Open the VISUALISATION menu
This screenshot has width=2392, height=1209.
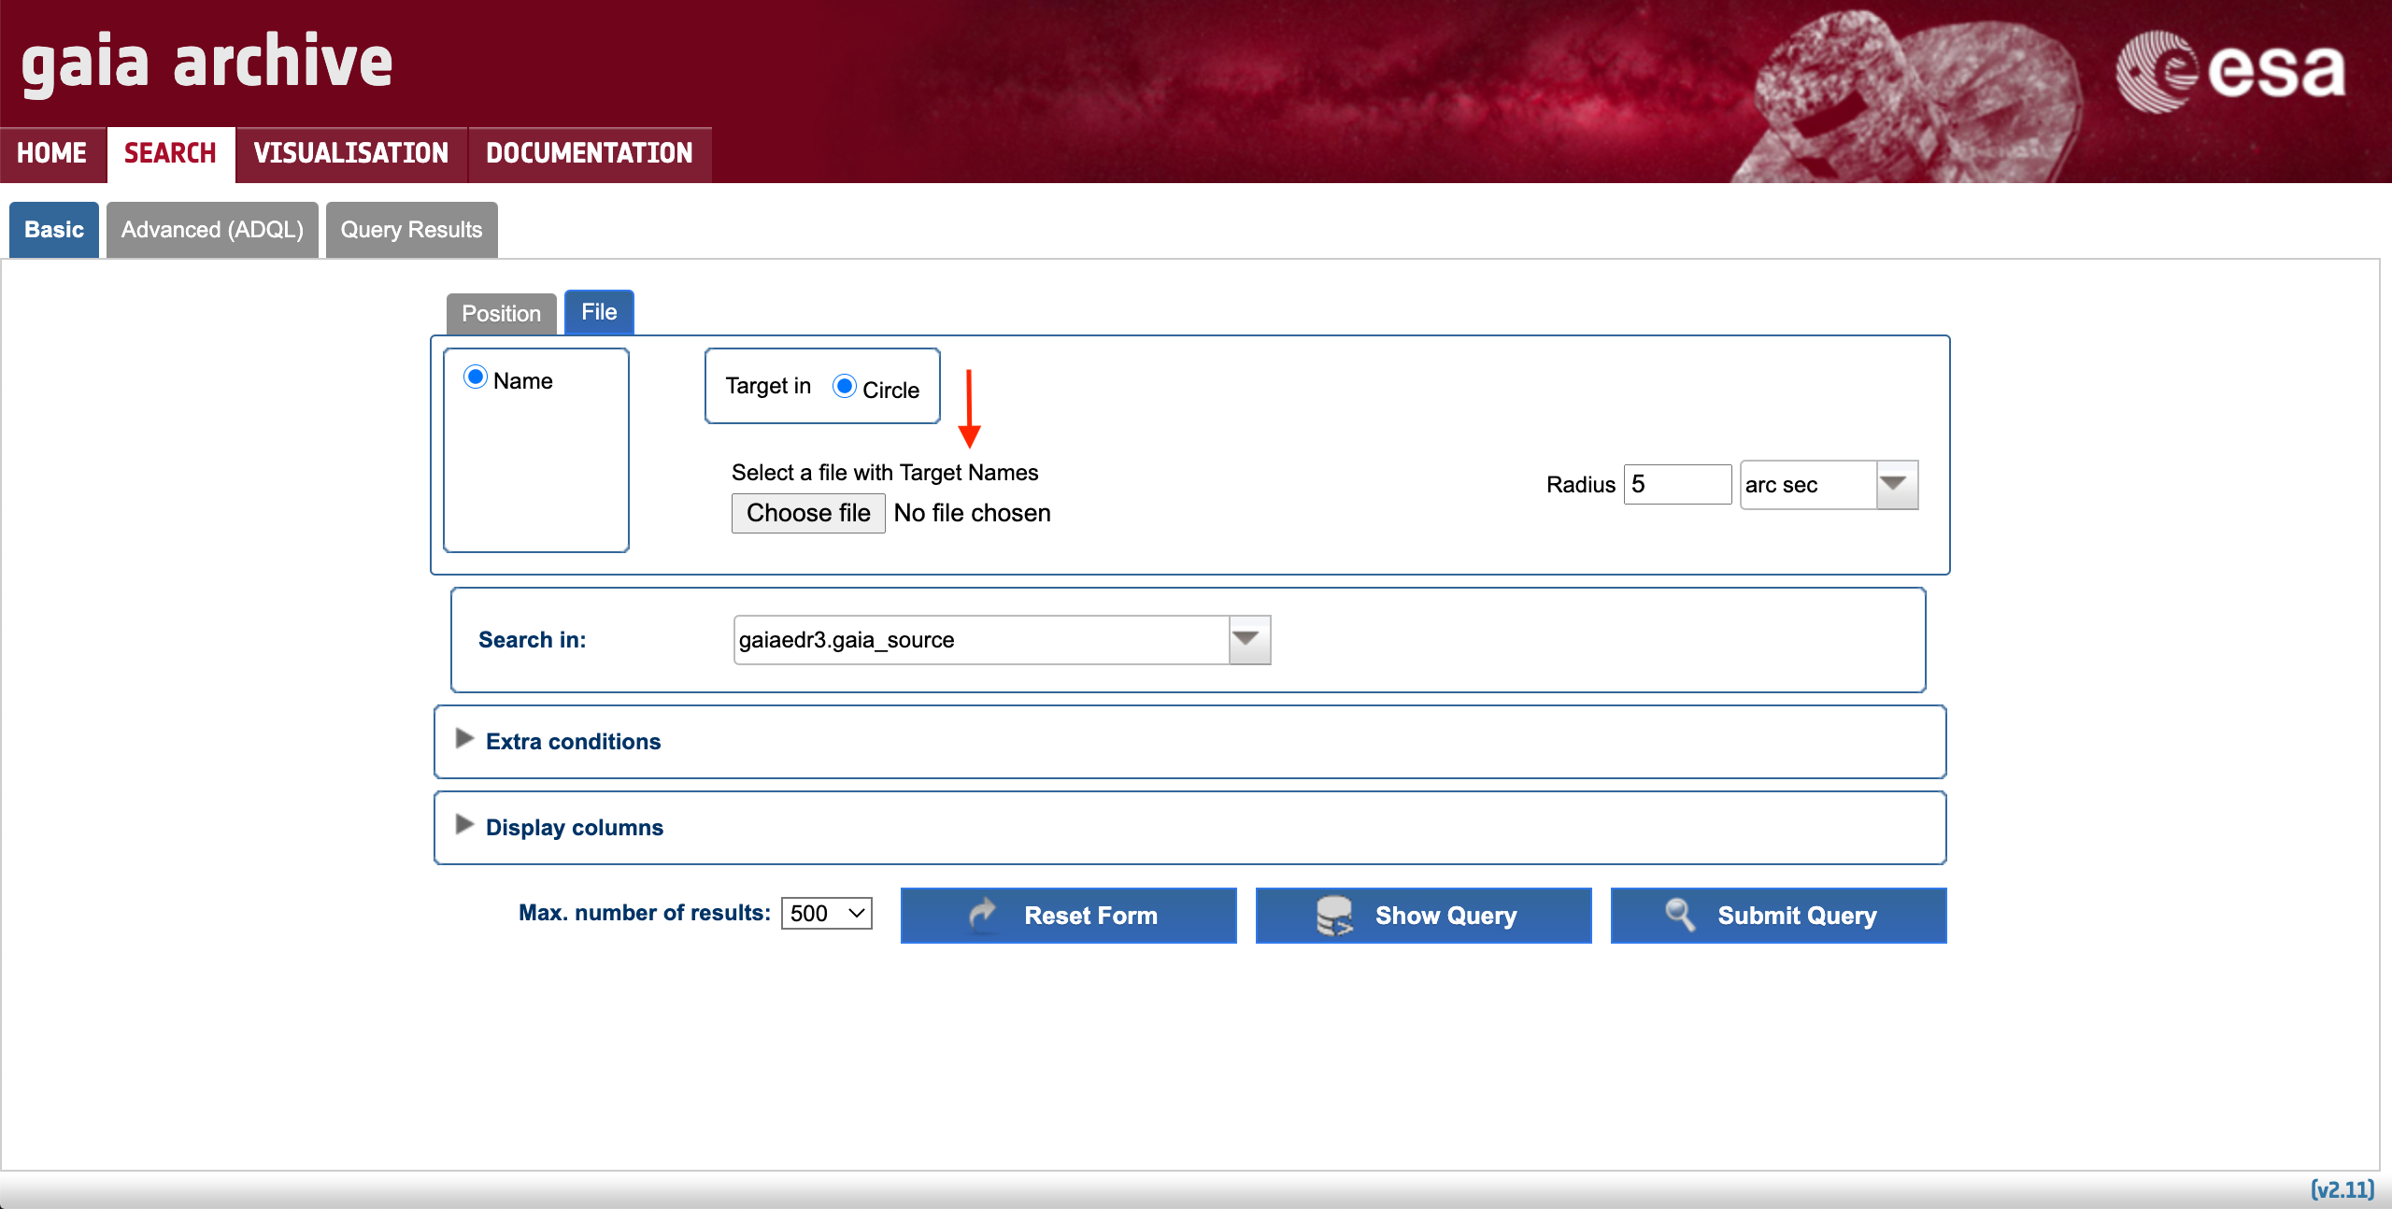pyautogui.click(x=351, y=153)
